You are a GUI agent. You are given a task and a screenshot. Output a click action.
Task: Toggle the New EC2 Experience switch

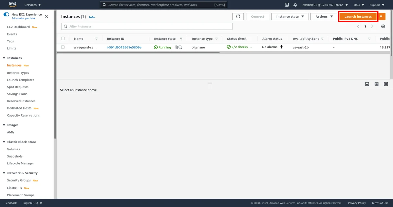[6, 15]
